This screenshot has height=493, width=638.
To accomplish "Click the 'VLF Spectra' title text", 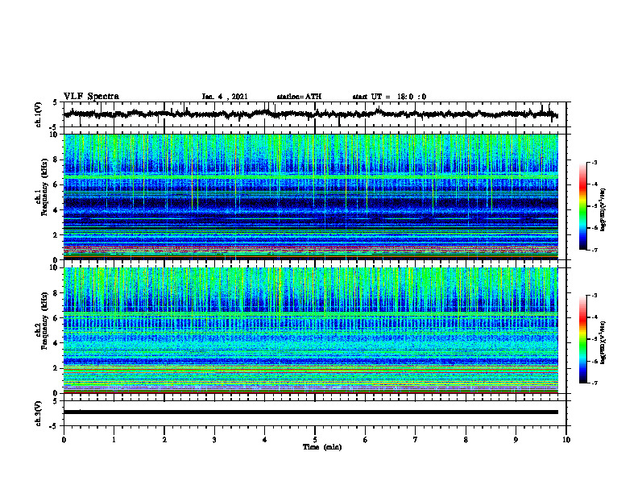I will (91, 96).
